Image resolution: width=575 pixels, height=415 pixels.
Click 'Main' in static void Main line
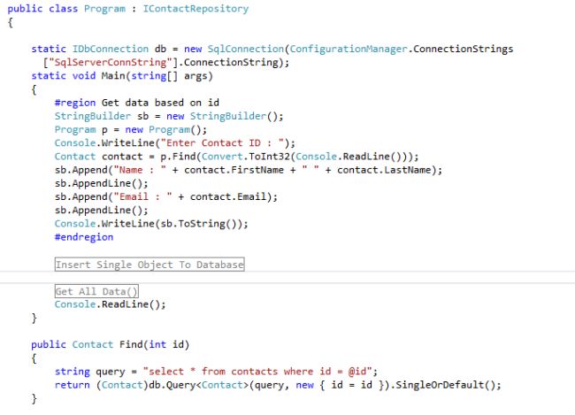tap(113, 76)
